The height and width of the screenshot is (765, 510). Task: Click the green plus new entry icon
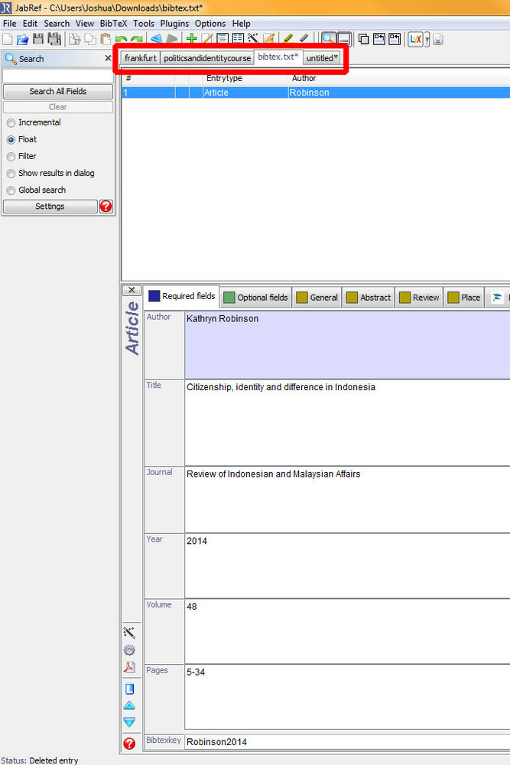coord(192,39)
